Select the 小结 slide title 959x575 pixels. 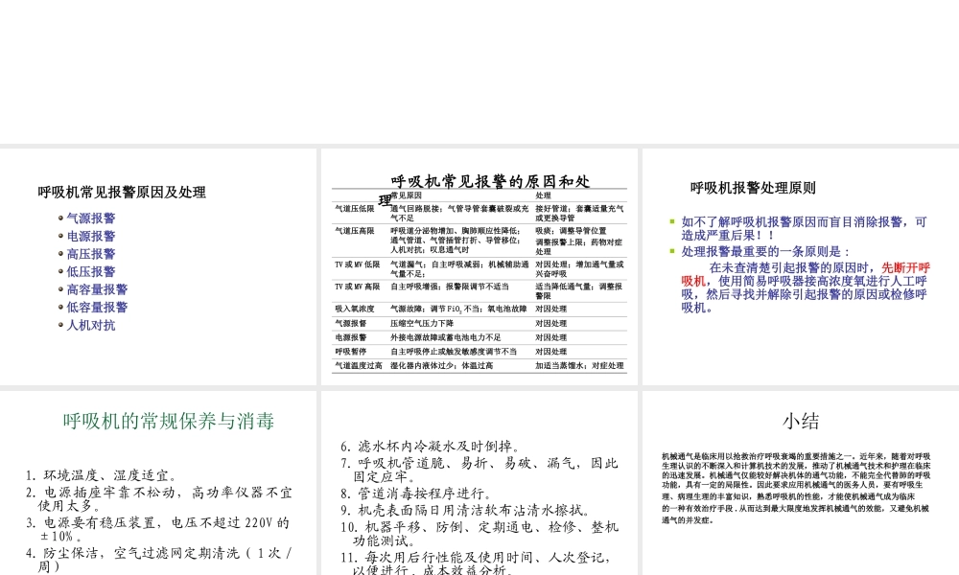tap(802, 419)
